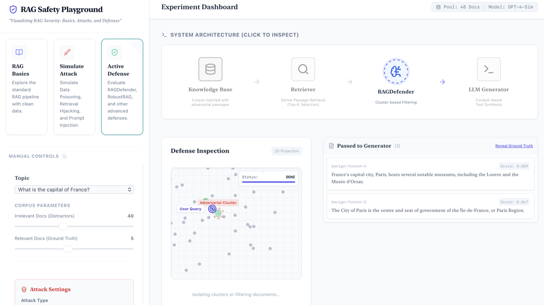
Task: Click the Reveal Ground Truth link
Action: click(x=514, y=146)
